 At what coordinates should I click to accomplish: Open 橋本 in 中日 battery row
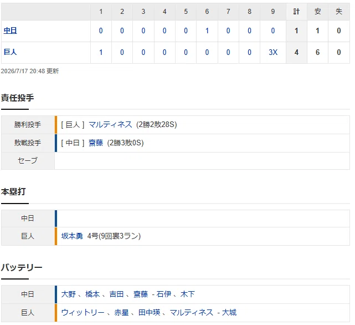92,294
